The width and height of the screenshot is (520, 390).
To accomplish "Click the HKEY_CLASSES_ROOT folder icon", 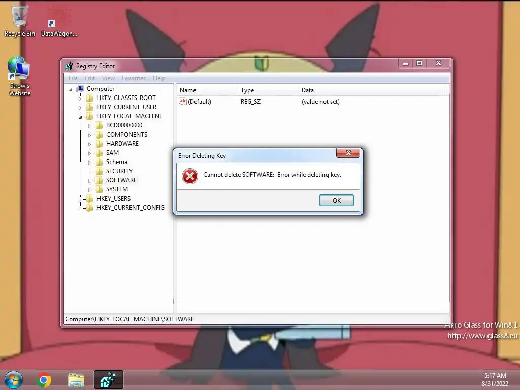I will [x=89, y=98].
